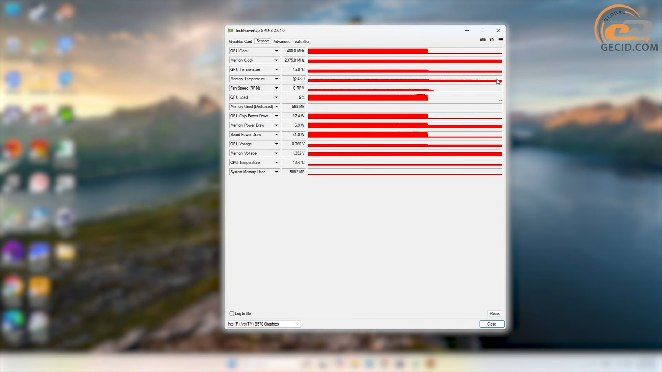Click the 0 RPM fan speed value
This screenshot has height=372, width=662.
tap(294, 88)
